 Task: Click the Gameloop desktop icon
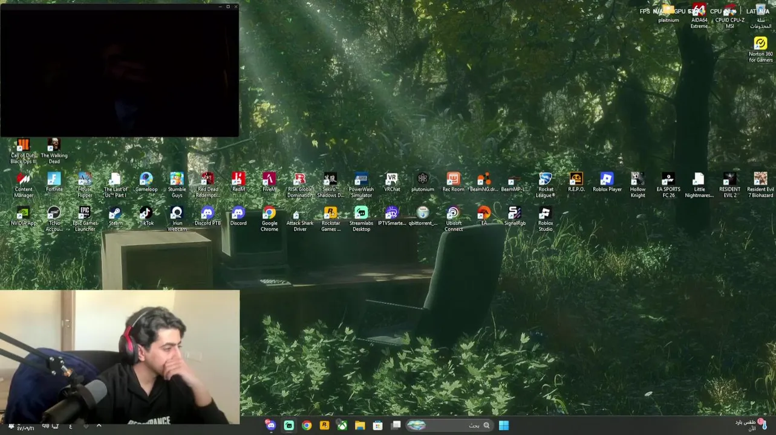tap(146, 182)
